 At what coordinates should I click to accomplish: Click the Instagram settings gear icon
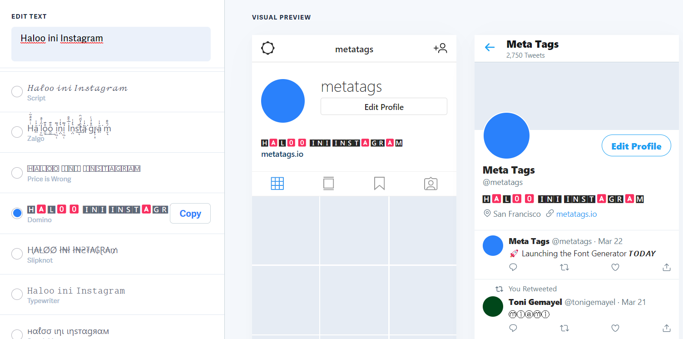coord(268,48)
